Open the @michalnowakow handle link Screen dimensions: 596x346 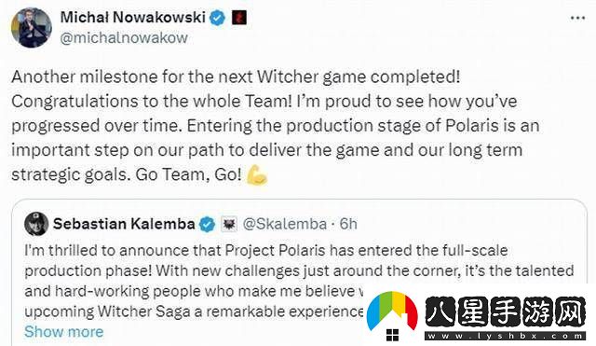[x=124, y=38]
